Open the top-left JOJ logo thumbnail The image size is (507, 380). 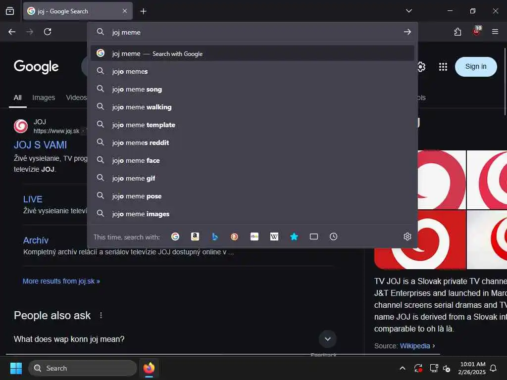tap(442, 180)
